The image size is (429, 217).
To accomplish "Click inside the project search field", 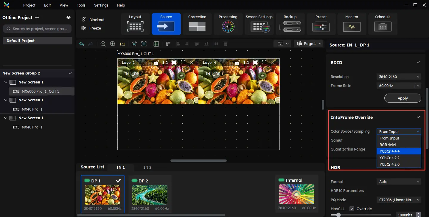I will click(37, 29).
